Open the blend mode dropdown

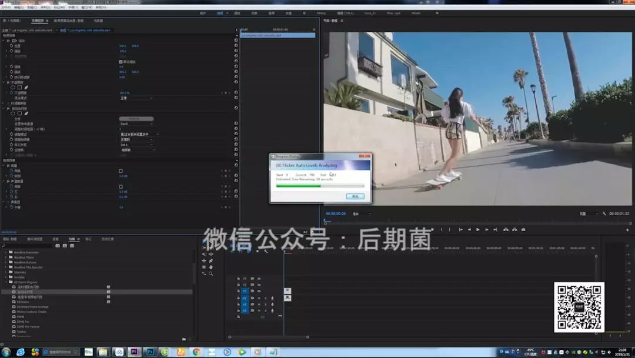136,98
